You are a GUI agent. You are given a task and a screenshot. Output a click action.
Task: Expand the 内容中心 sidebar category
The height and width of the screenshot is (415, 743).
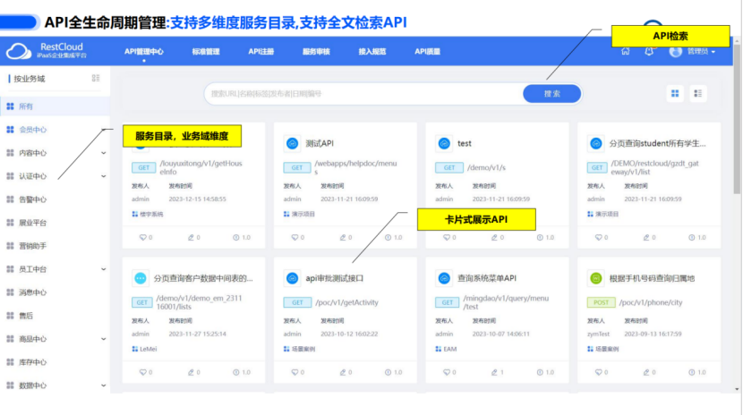click(103, 153)
